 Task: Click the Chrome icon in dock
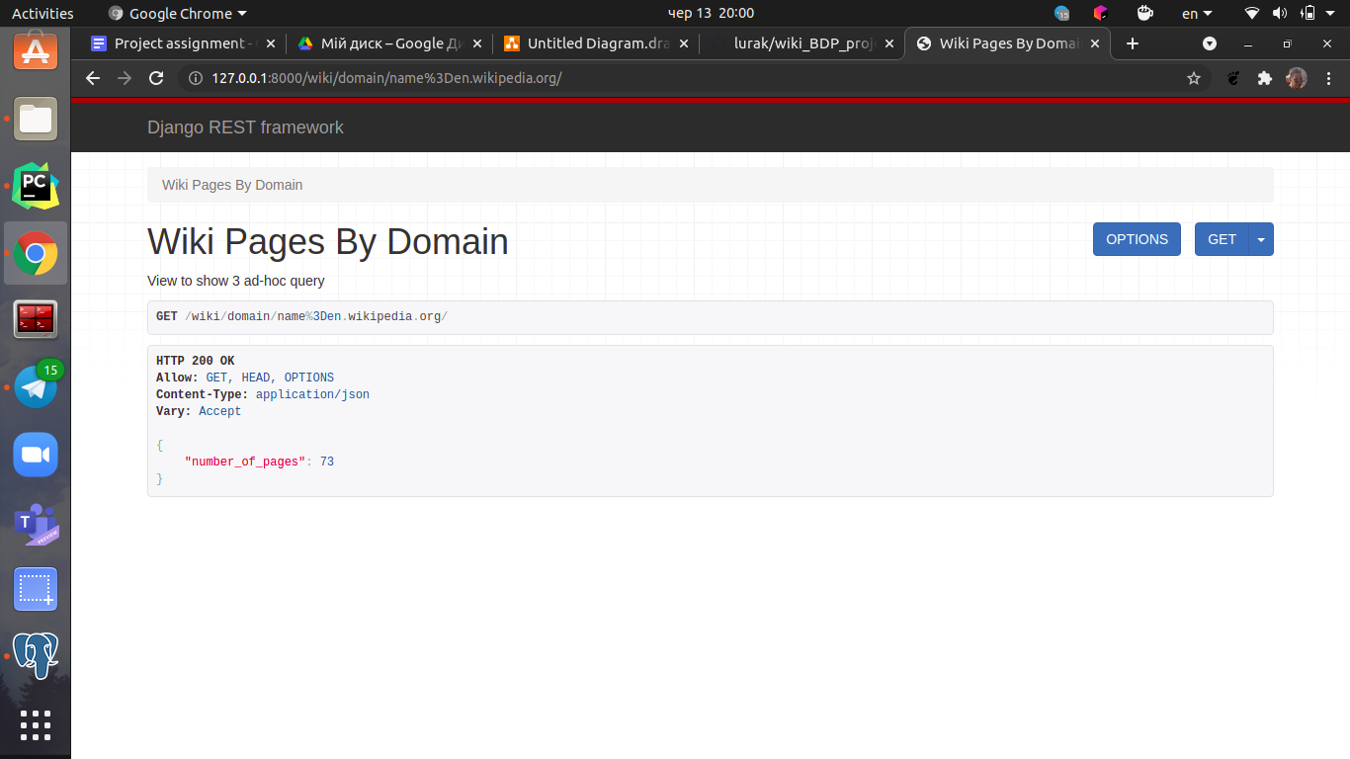tap(35, 253)
